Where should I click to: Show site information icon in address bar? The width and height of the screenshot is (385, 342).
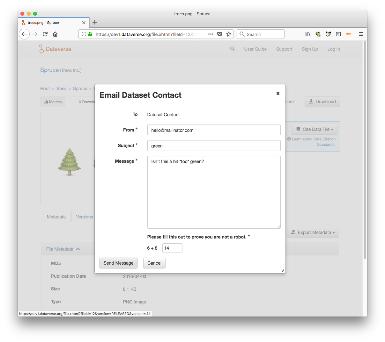pyautogui.click(x=84, y=34)
